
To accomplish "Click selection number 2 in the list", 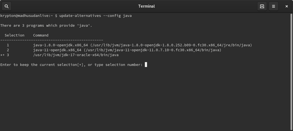I will 8,50.
